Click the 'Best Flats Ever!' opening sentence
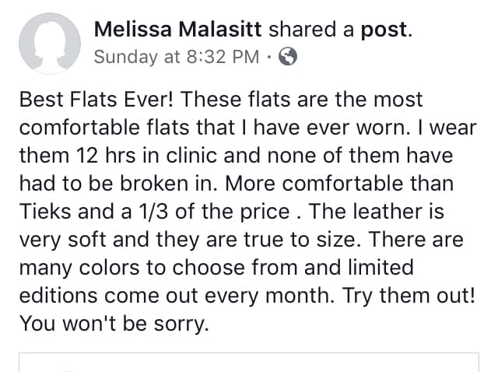 (x=96, y=100)
